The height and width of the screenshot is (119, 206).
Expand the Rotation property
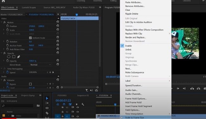[x=4, y=42]
